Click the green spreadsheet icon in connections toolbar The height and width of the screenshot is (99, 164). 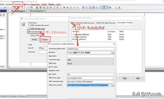[x=88, y=27]
